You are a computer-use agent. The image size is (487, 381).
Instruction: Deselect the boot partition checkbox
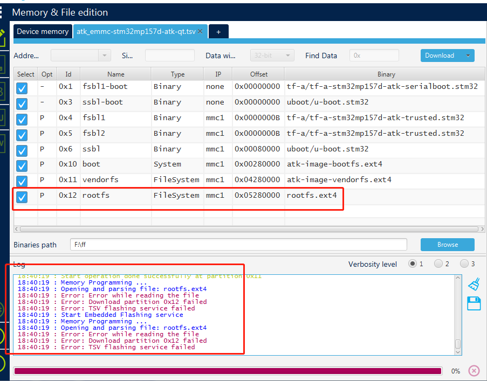(22, 165)
